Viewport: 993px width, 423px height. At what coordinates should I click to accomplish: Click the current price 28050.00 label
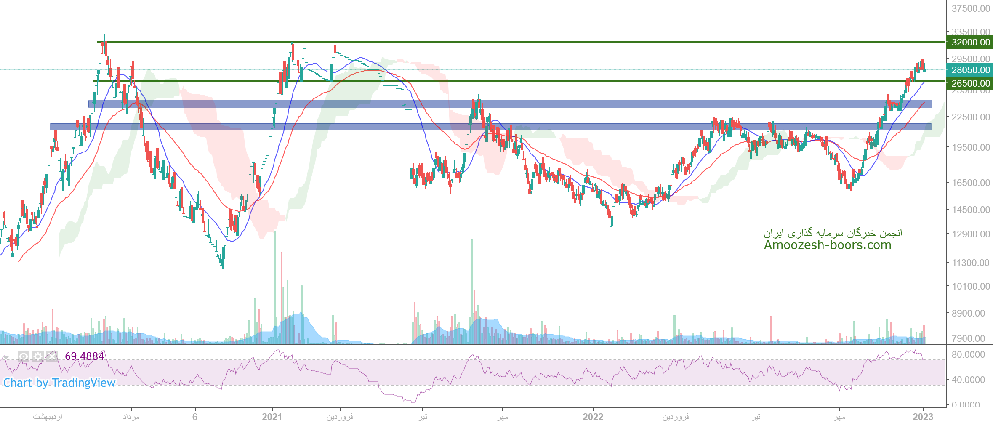(970, 70)
